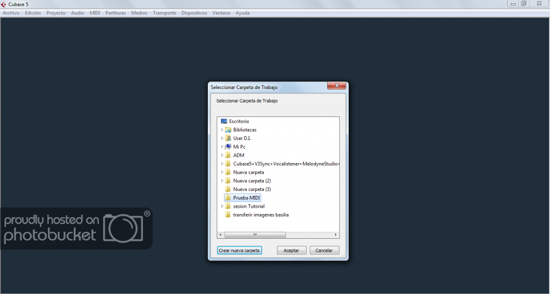Click the Cubase5+V3Sync folder icon
Viewport: 550px width, 294px height.
coord(228,164)
